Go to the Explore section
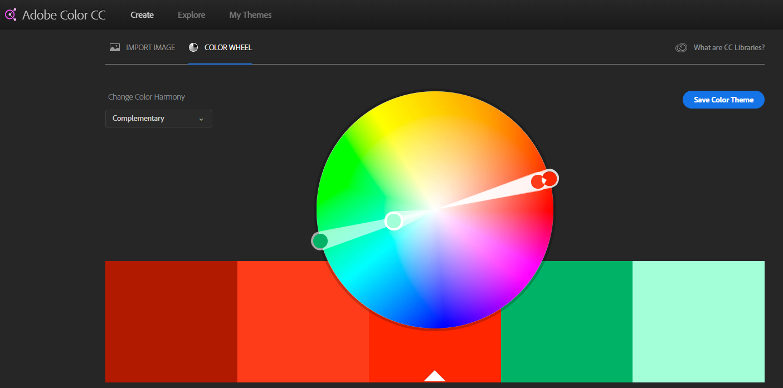Screen dimensions: 783x388 (191, 15)
